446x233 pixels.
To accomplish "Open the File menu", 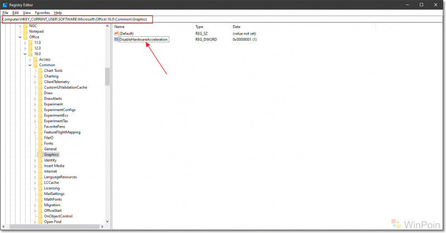I will coord(5,13).
